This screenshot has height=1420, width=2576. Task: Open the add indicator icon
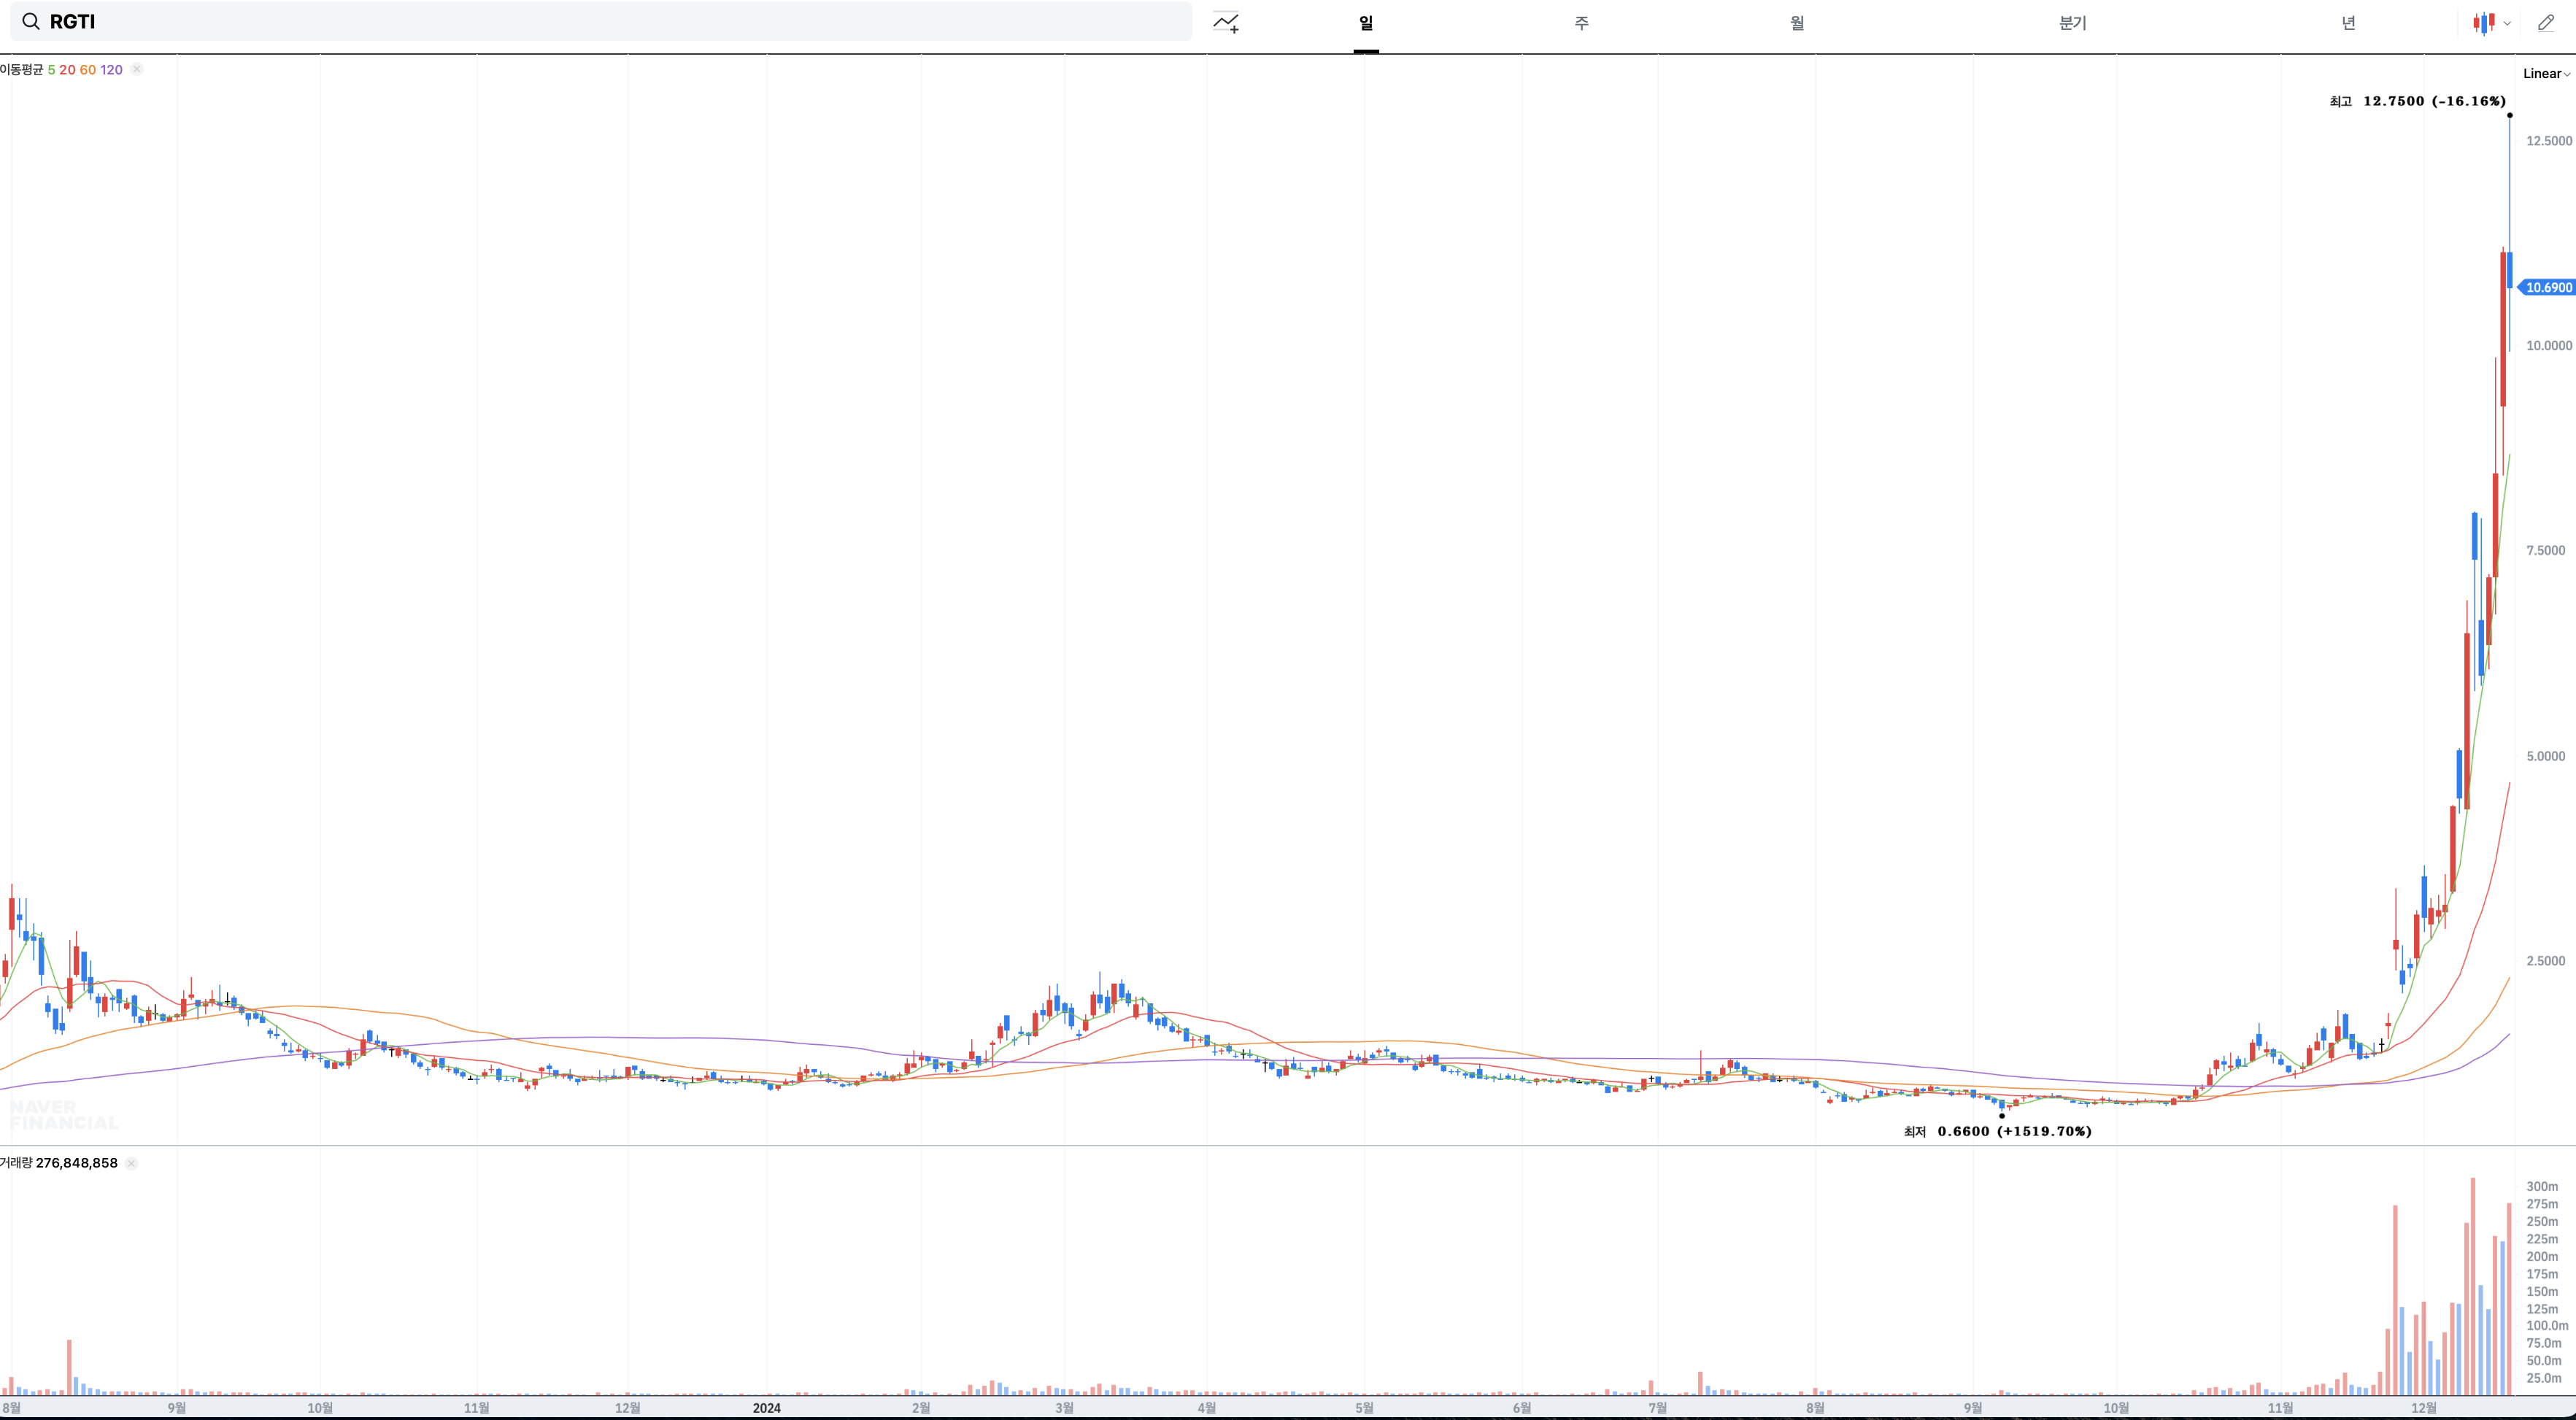tap(1226, 22)
